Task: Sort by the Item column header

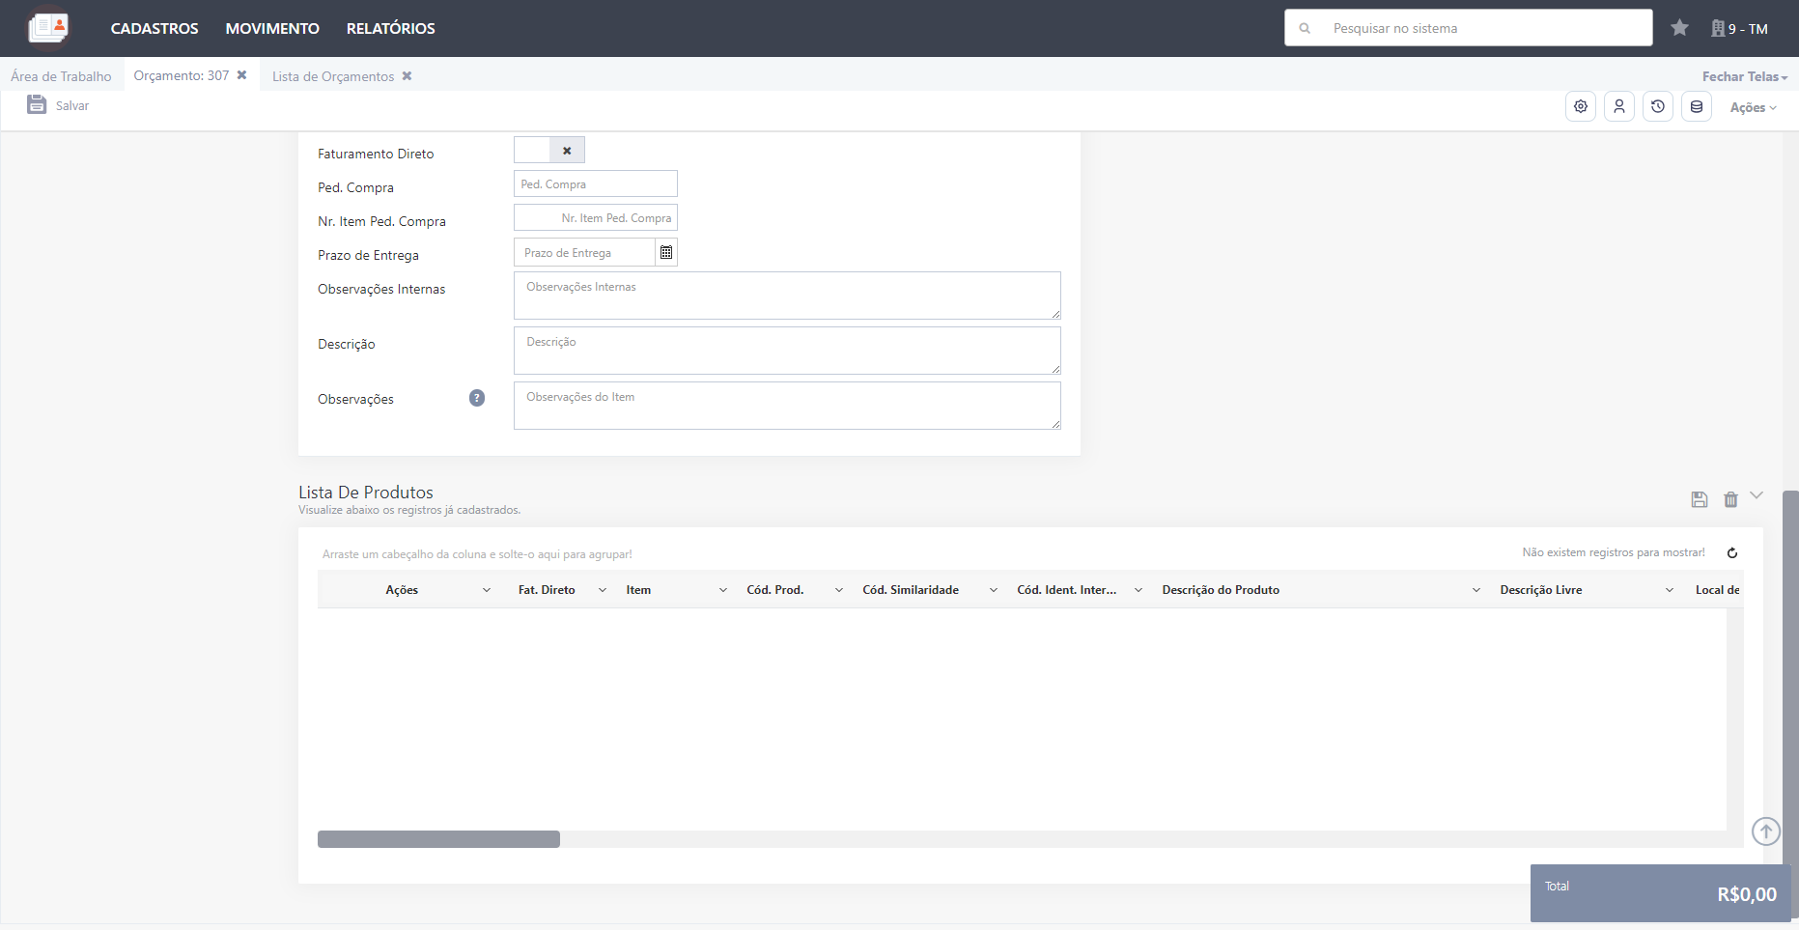Action: 638,590
